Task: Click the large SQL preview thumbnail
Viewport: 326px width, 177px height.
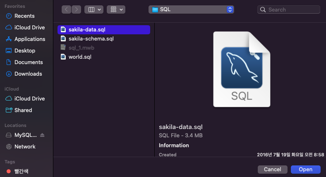Action: coord(242,69)
